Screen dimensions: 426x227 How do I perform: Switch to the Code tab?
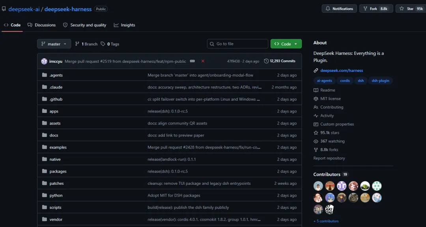[12, 25]
